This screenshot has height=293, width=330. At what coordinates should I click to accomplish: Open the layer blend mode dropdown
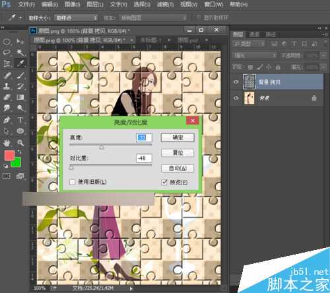tap(255, 56)
